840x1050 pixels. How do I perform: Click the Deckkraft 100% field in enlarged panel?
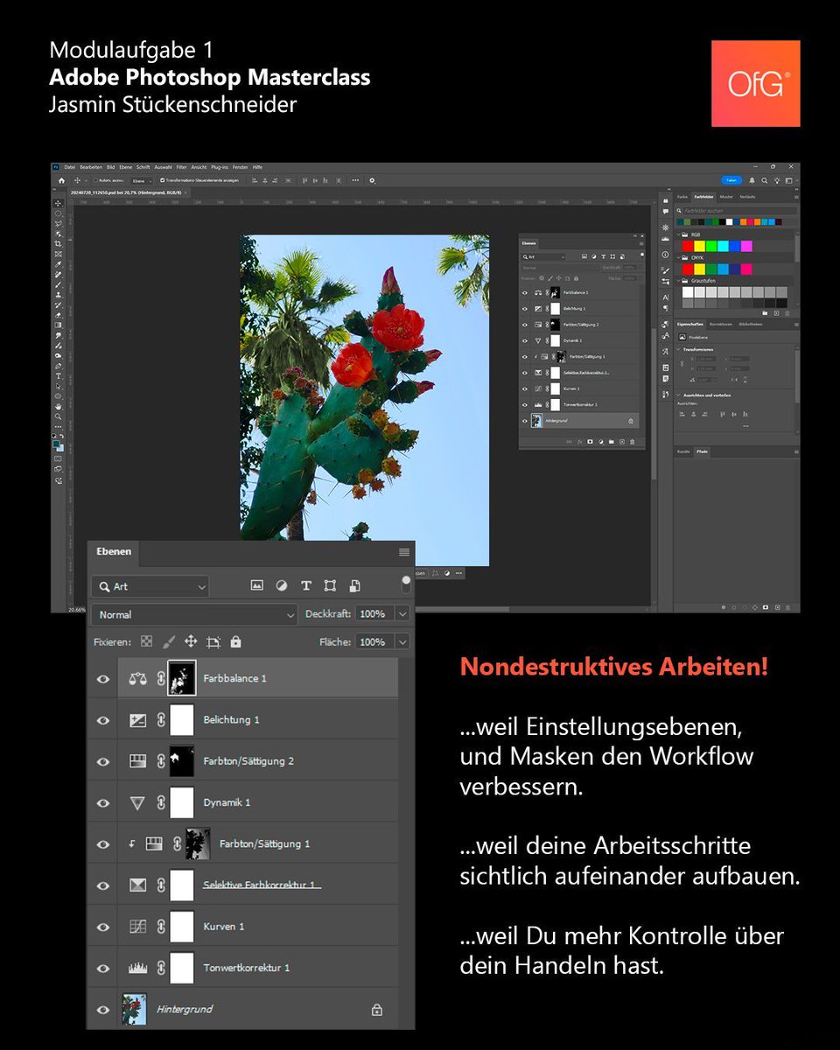pyautogui.click(x=374, y=614)
